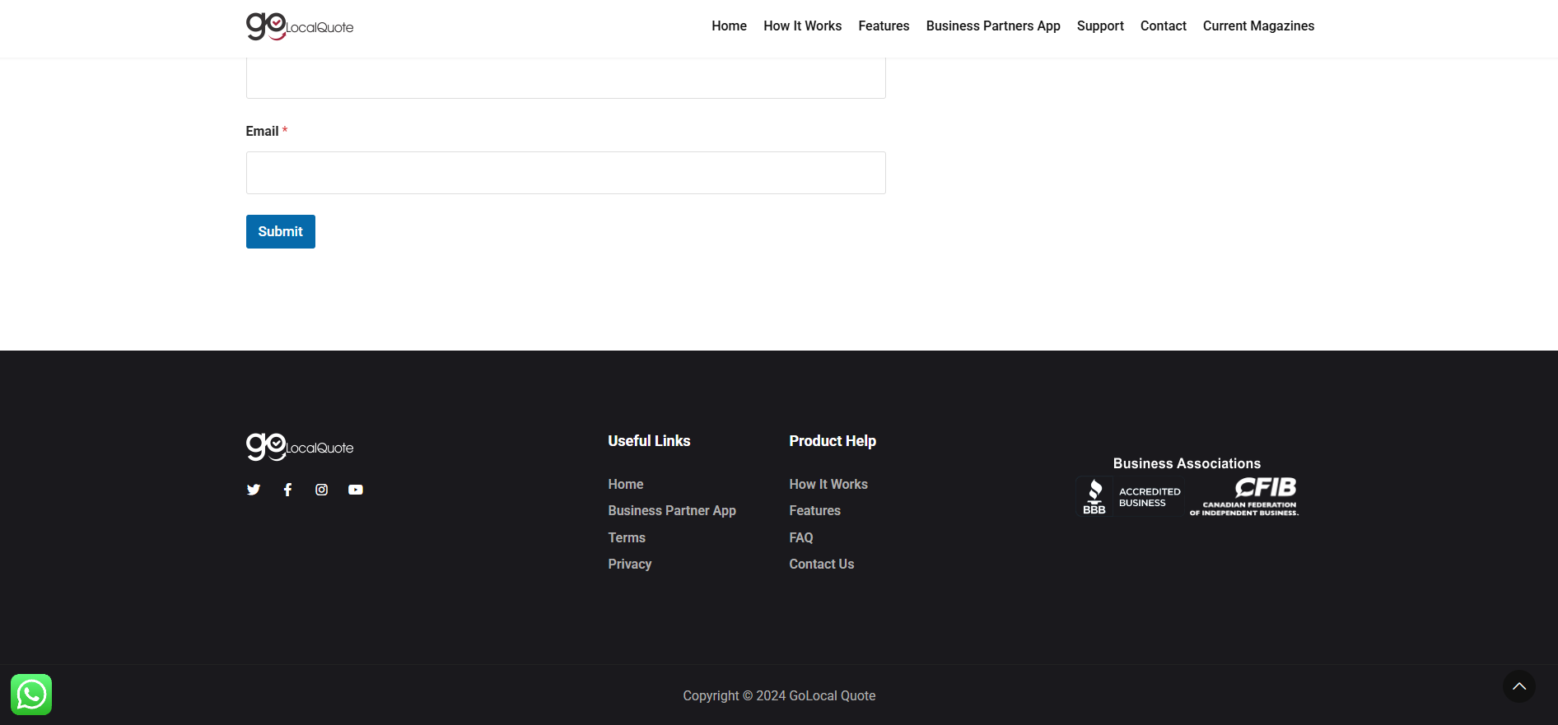
Task: Open Contact in the top navigation
Action: 1163,26
